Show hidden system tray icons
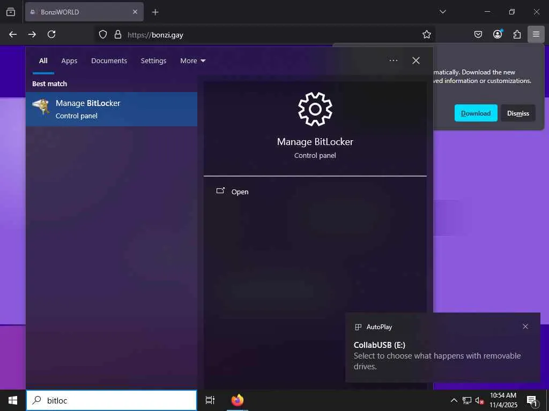The height and width of the screenshot is (411, 549). tap(454, 400)
